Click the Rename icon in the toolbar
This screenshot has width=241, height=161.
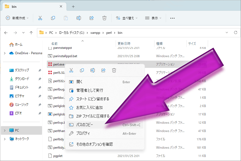(79, 18)
